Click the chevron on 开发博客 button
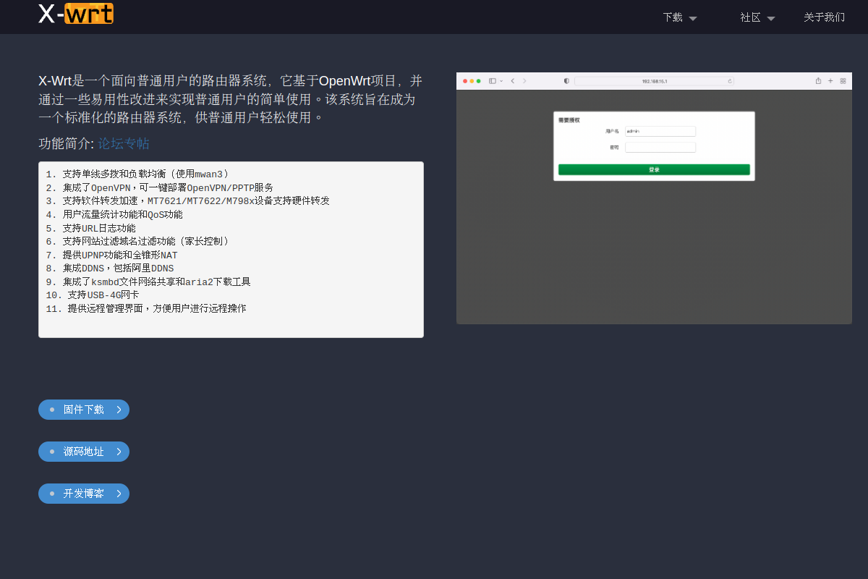Viewport: 868px width, 579px height. coord(119,494)
